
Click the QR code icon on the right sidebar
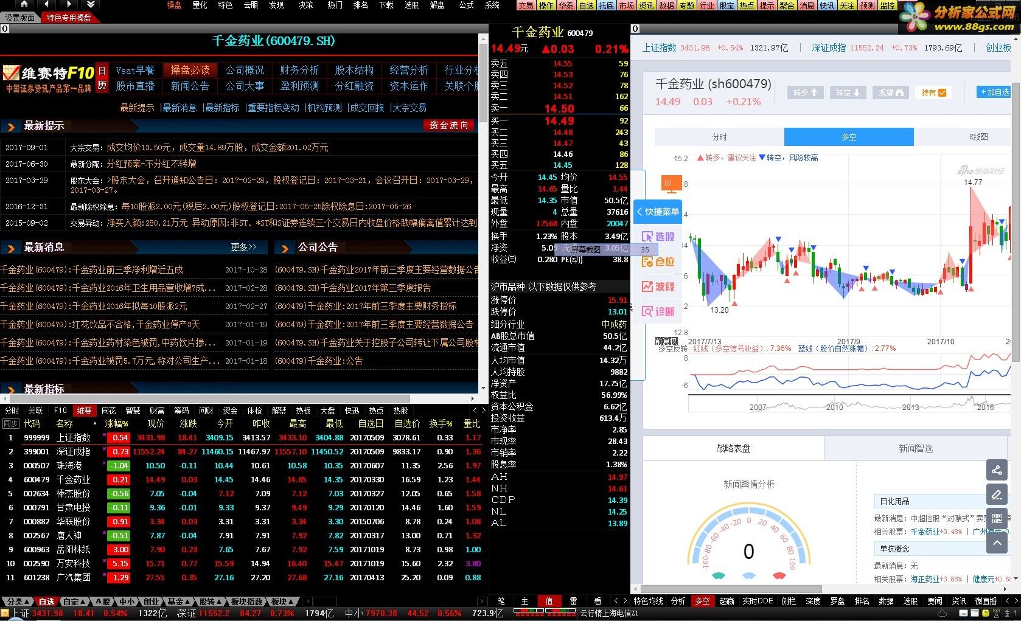(x=997, y=519)
